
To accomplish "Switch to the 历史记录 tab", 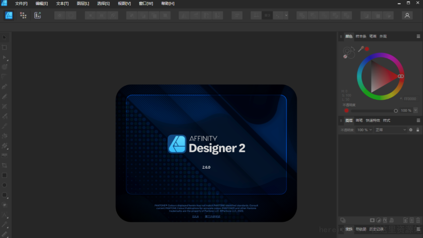I will click(x=376, y=229).
